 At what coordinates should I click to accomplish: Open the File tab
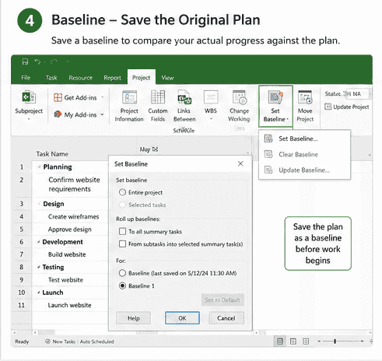click(26, 78)
